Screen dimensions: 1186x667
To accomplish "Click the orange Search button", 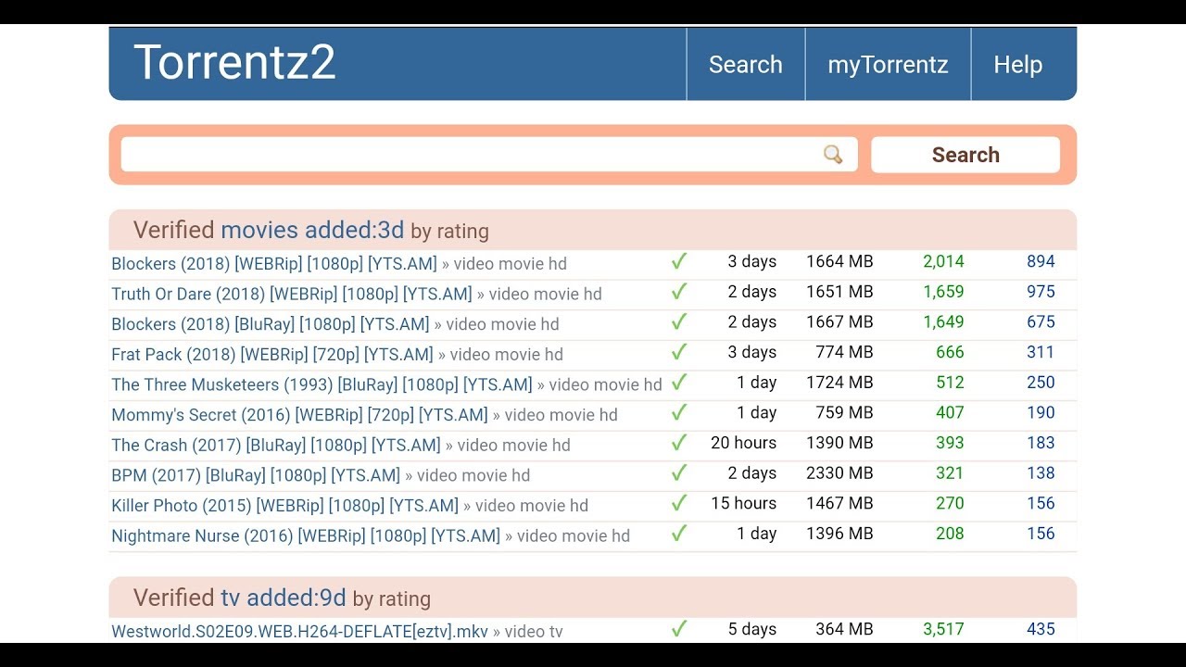I will (x=965, y=155).
